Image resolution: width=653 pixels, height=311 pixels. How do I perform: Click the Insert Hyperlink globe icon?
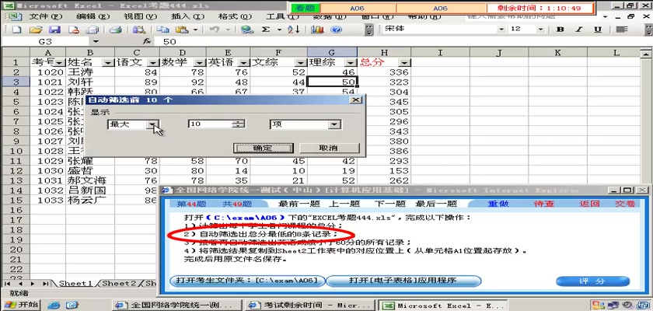[x=247, y=30]
